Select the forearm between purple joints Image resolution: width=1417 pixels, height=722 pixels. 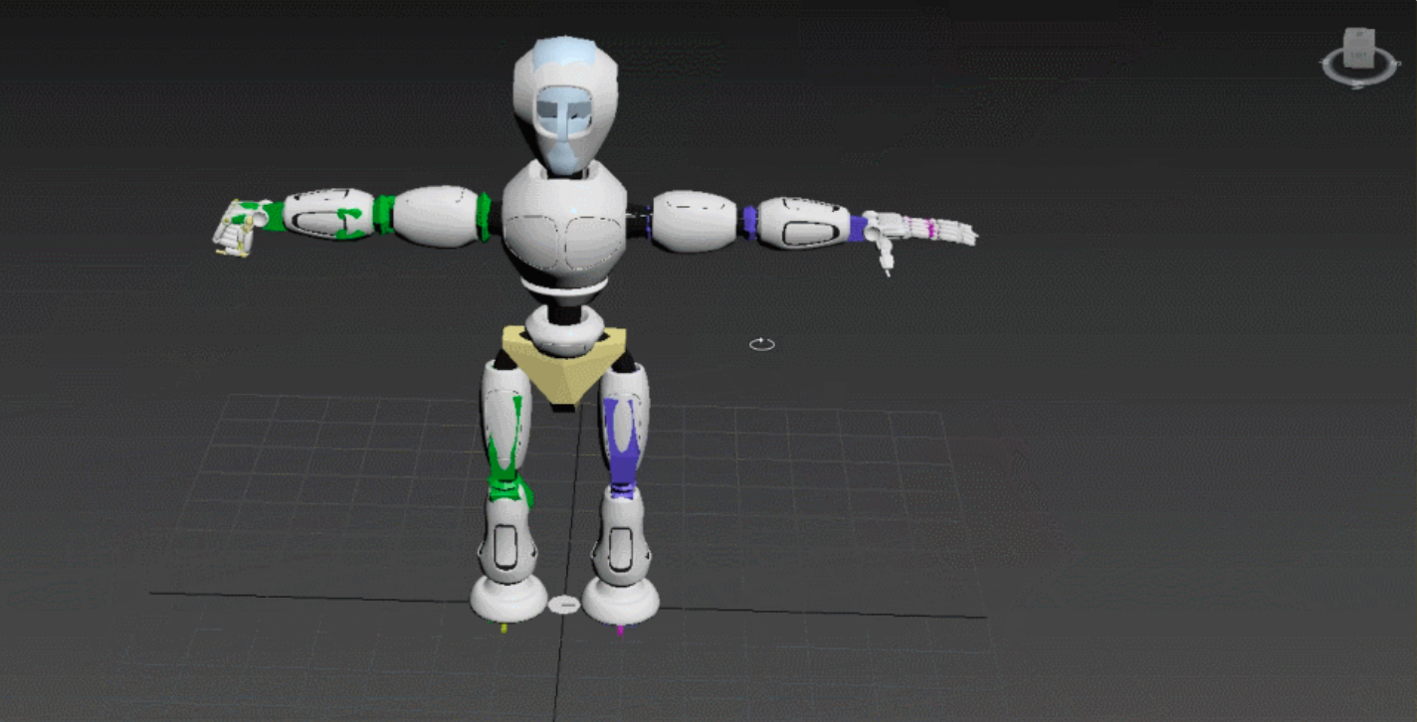[x=804, y=223]
